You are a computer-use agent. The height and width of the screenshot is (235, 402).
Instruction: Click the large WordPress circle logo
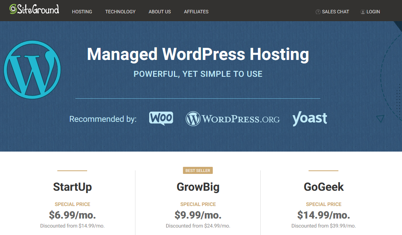point(32,70)
